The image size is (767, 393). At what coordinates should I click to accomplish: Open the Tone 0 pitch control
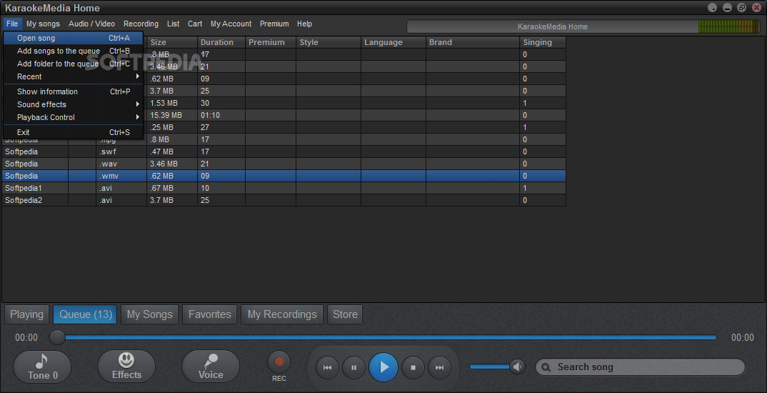tap(42, 367)
